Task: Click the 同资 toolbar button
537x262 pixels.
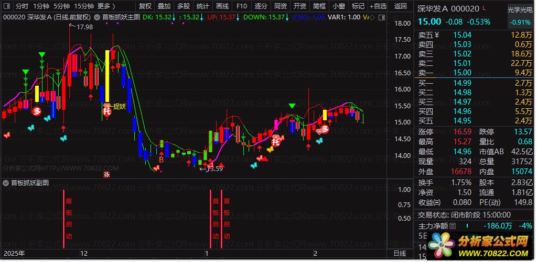Action: pos(281,6)
